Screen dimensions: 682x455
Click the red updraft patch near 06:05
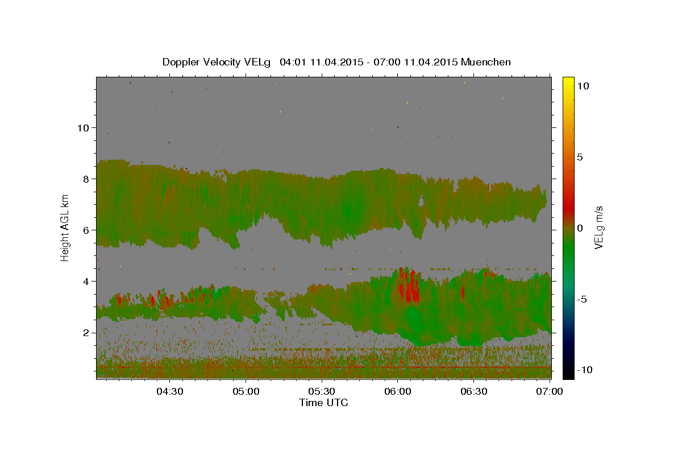(409, 286)
